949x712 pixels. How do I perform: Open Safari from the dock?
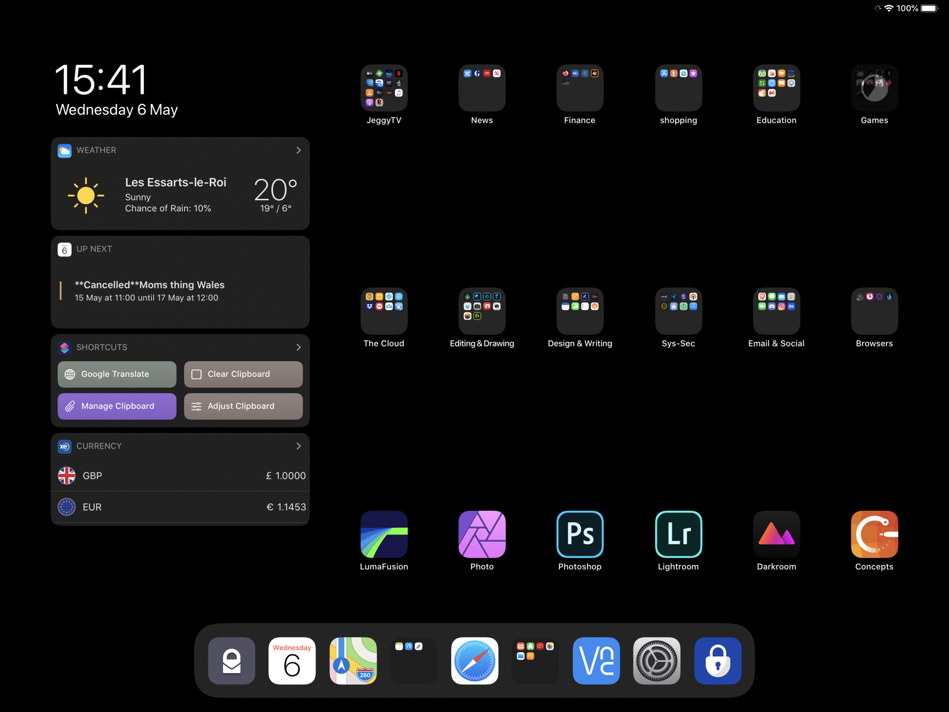point(474,661)
